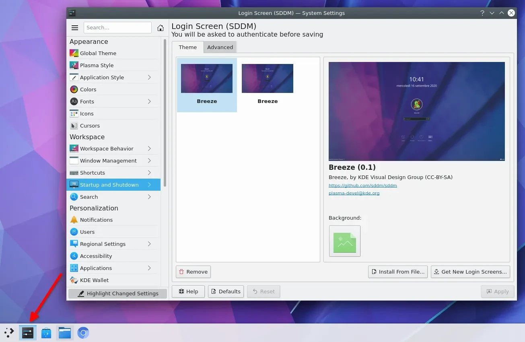This screenshot has height=342, width=525.
Task: Expand the Regional Settings chevron
Action: (x=149, y=244)
